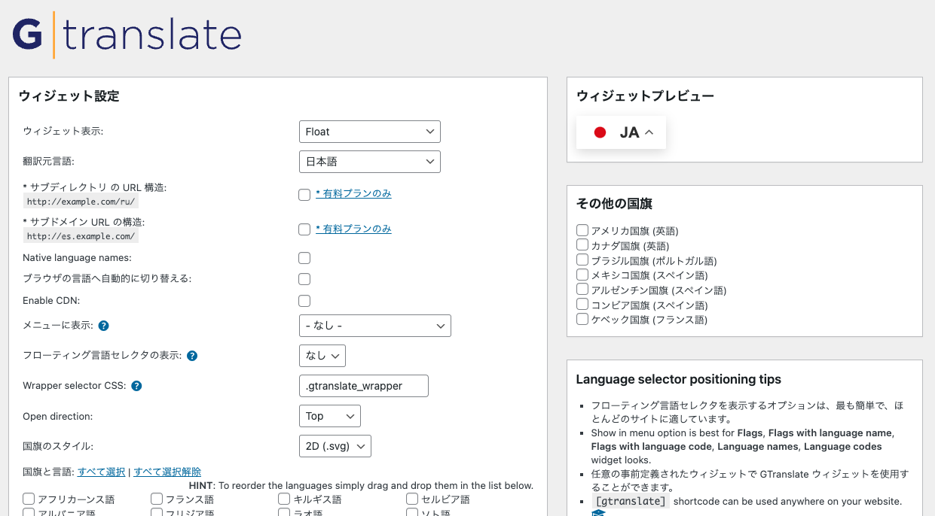Click the GTranslate logo
This screenshot has height=516, width=935.
pos(126,34)
